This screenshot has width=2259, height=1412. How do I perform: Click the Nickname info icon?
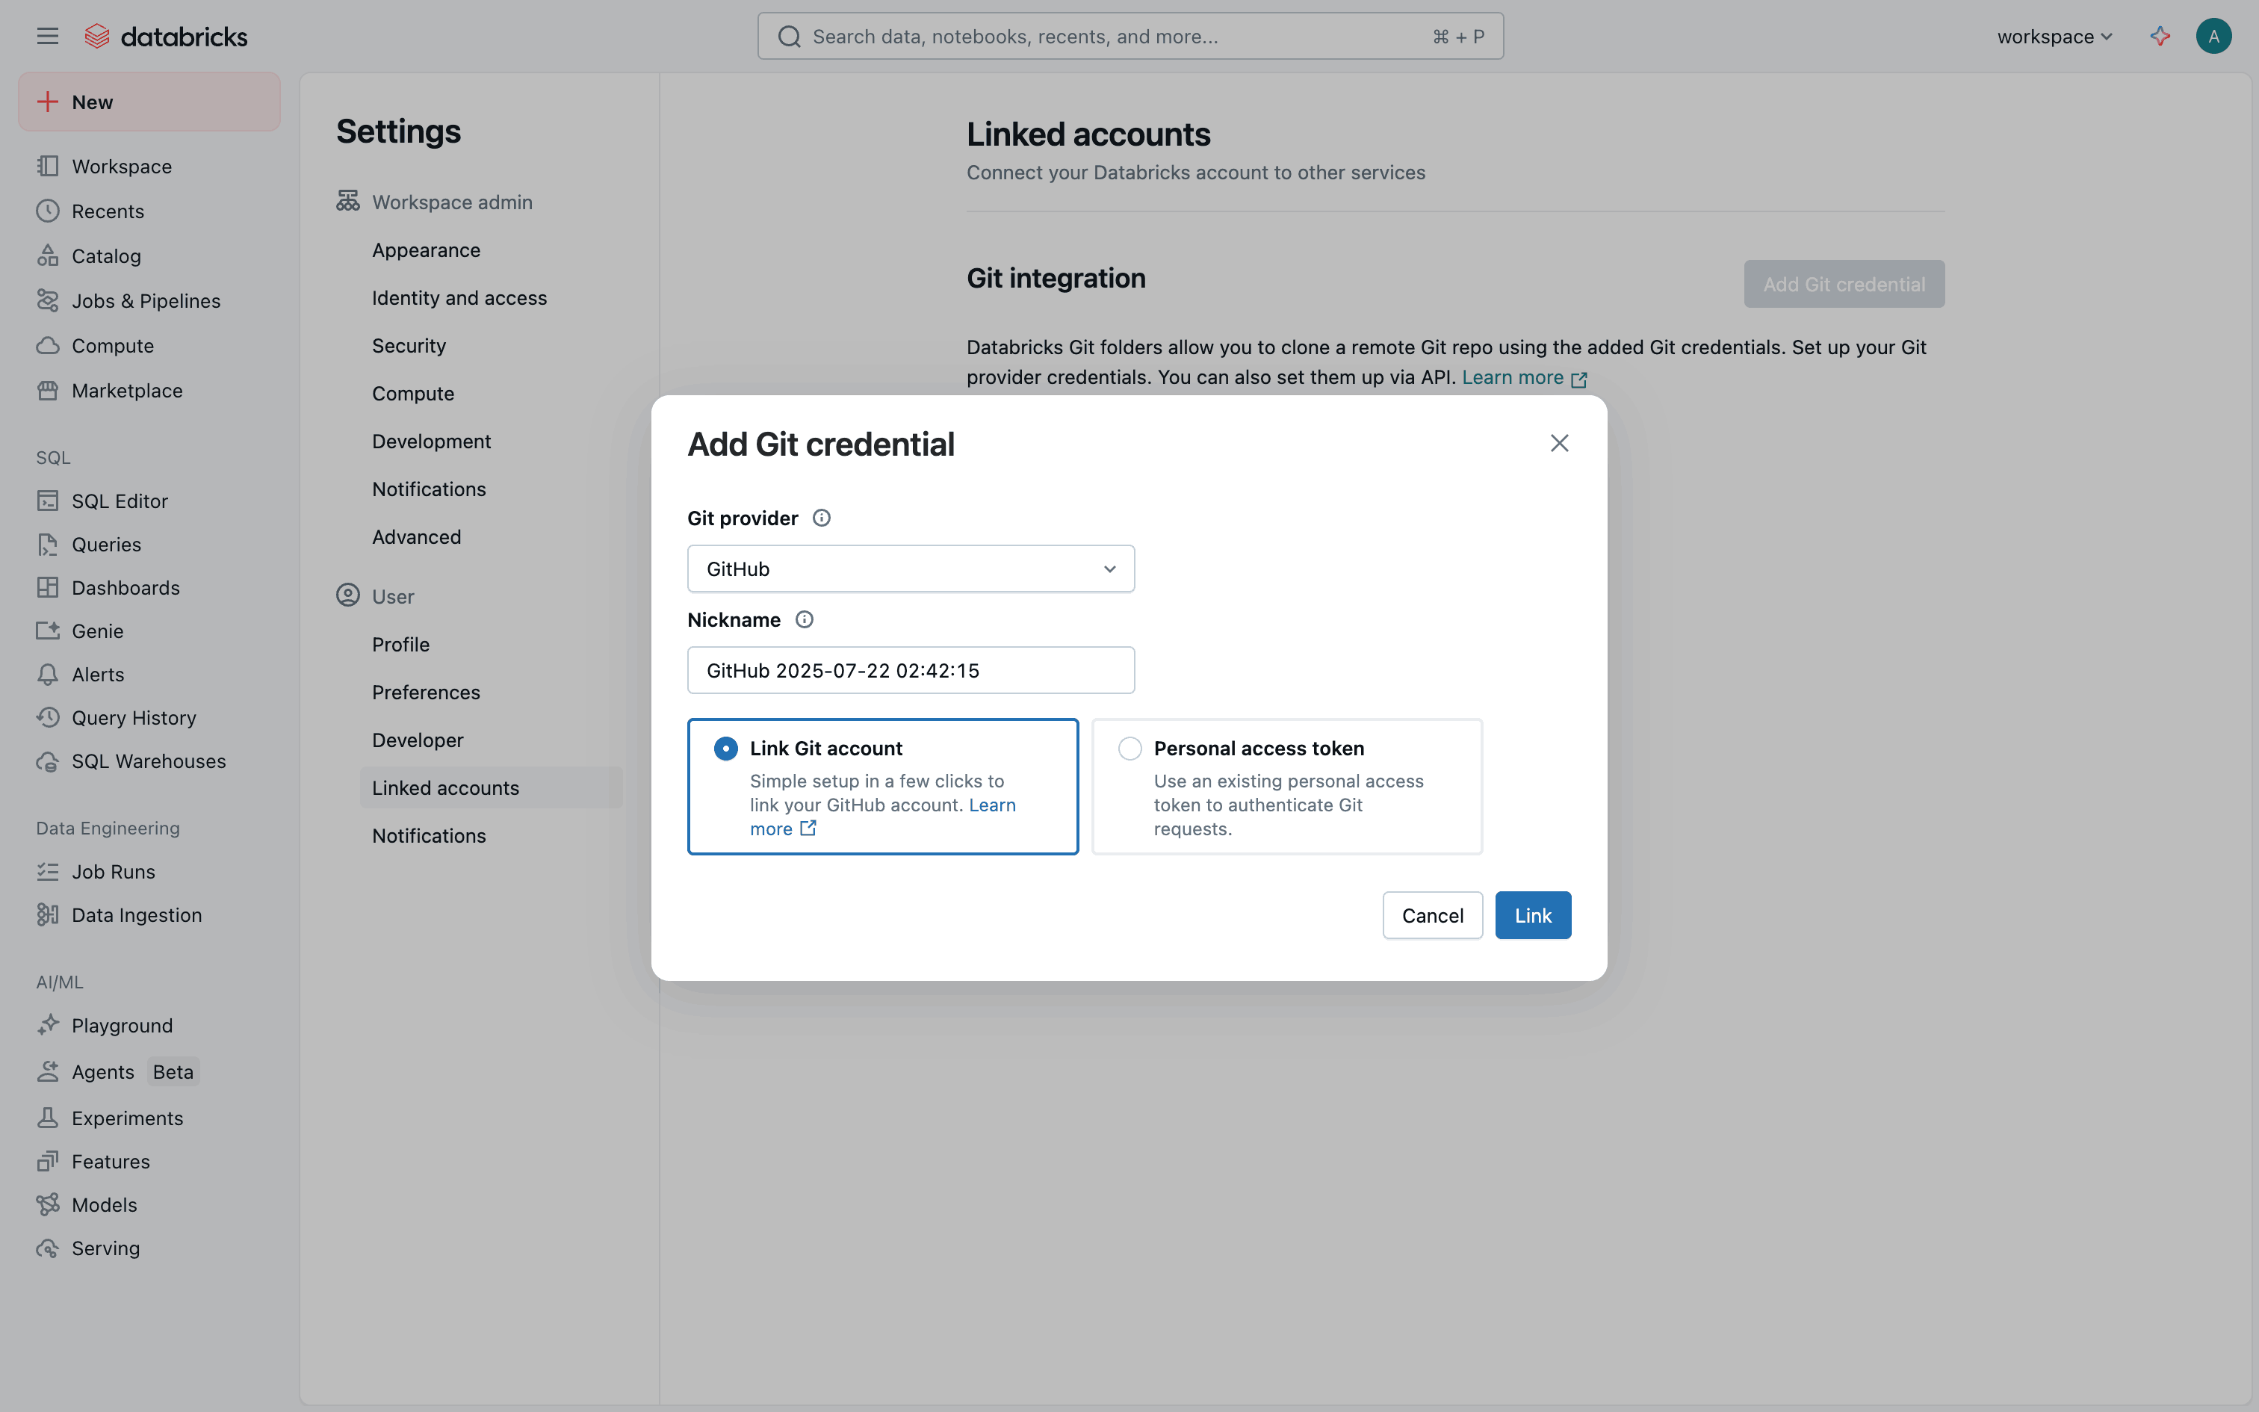pyautogui.click(x=804, y=620)
